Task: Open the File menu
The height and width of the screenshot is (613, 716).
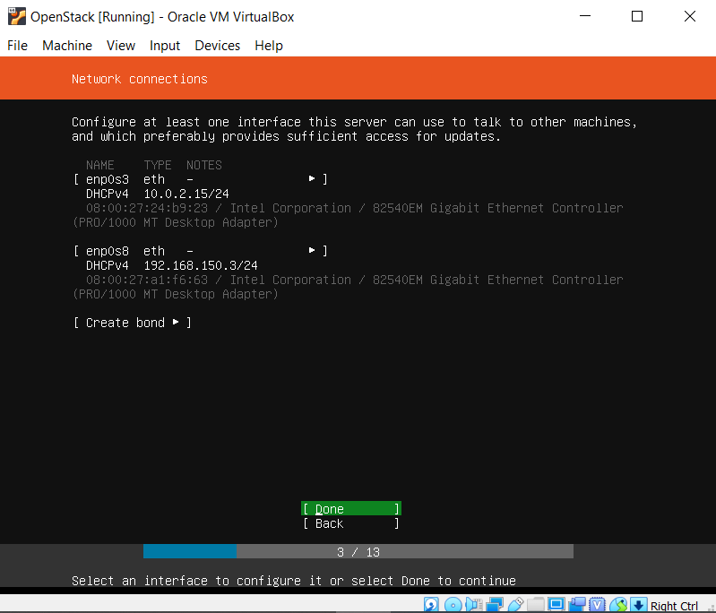Action: pyautogui.click(x=17, y=46)
